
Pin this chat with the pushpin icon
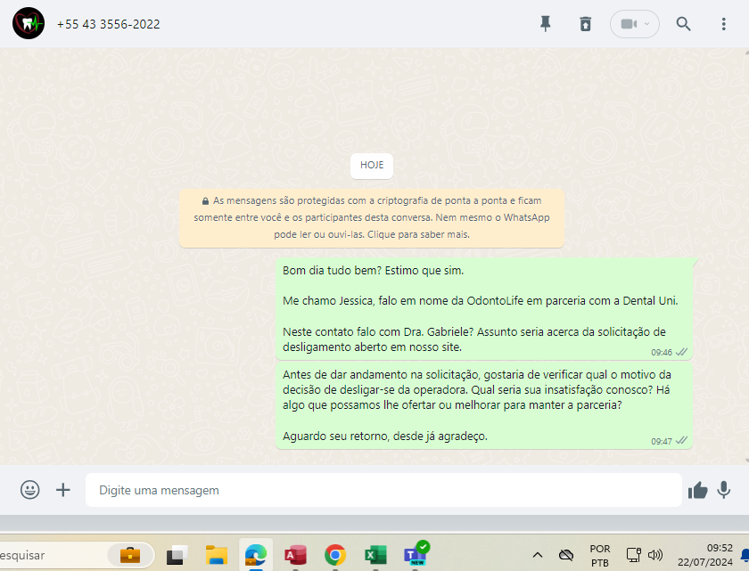545,23
